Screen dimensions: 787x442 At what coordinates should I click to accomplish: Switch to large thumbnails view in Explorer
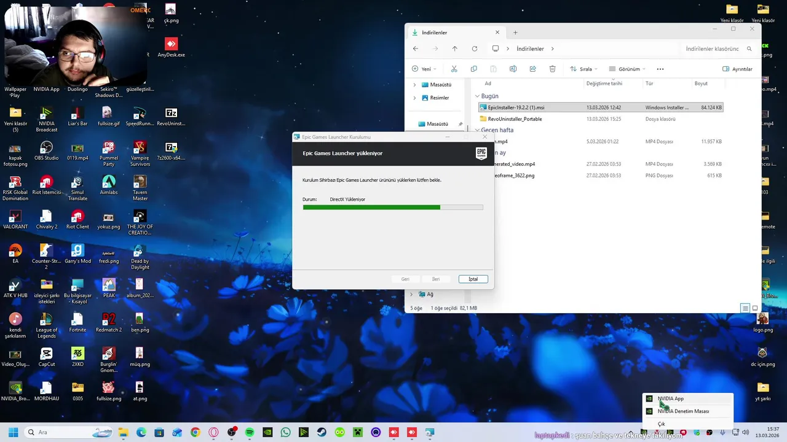pos(755,308)
